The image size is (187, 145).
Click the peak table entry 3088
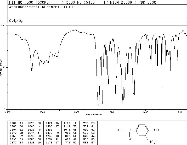click(13, 126)
